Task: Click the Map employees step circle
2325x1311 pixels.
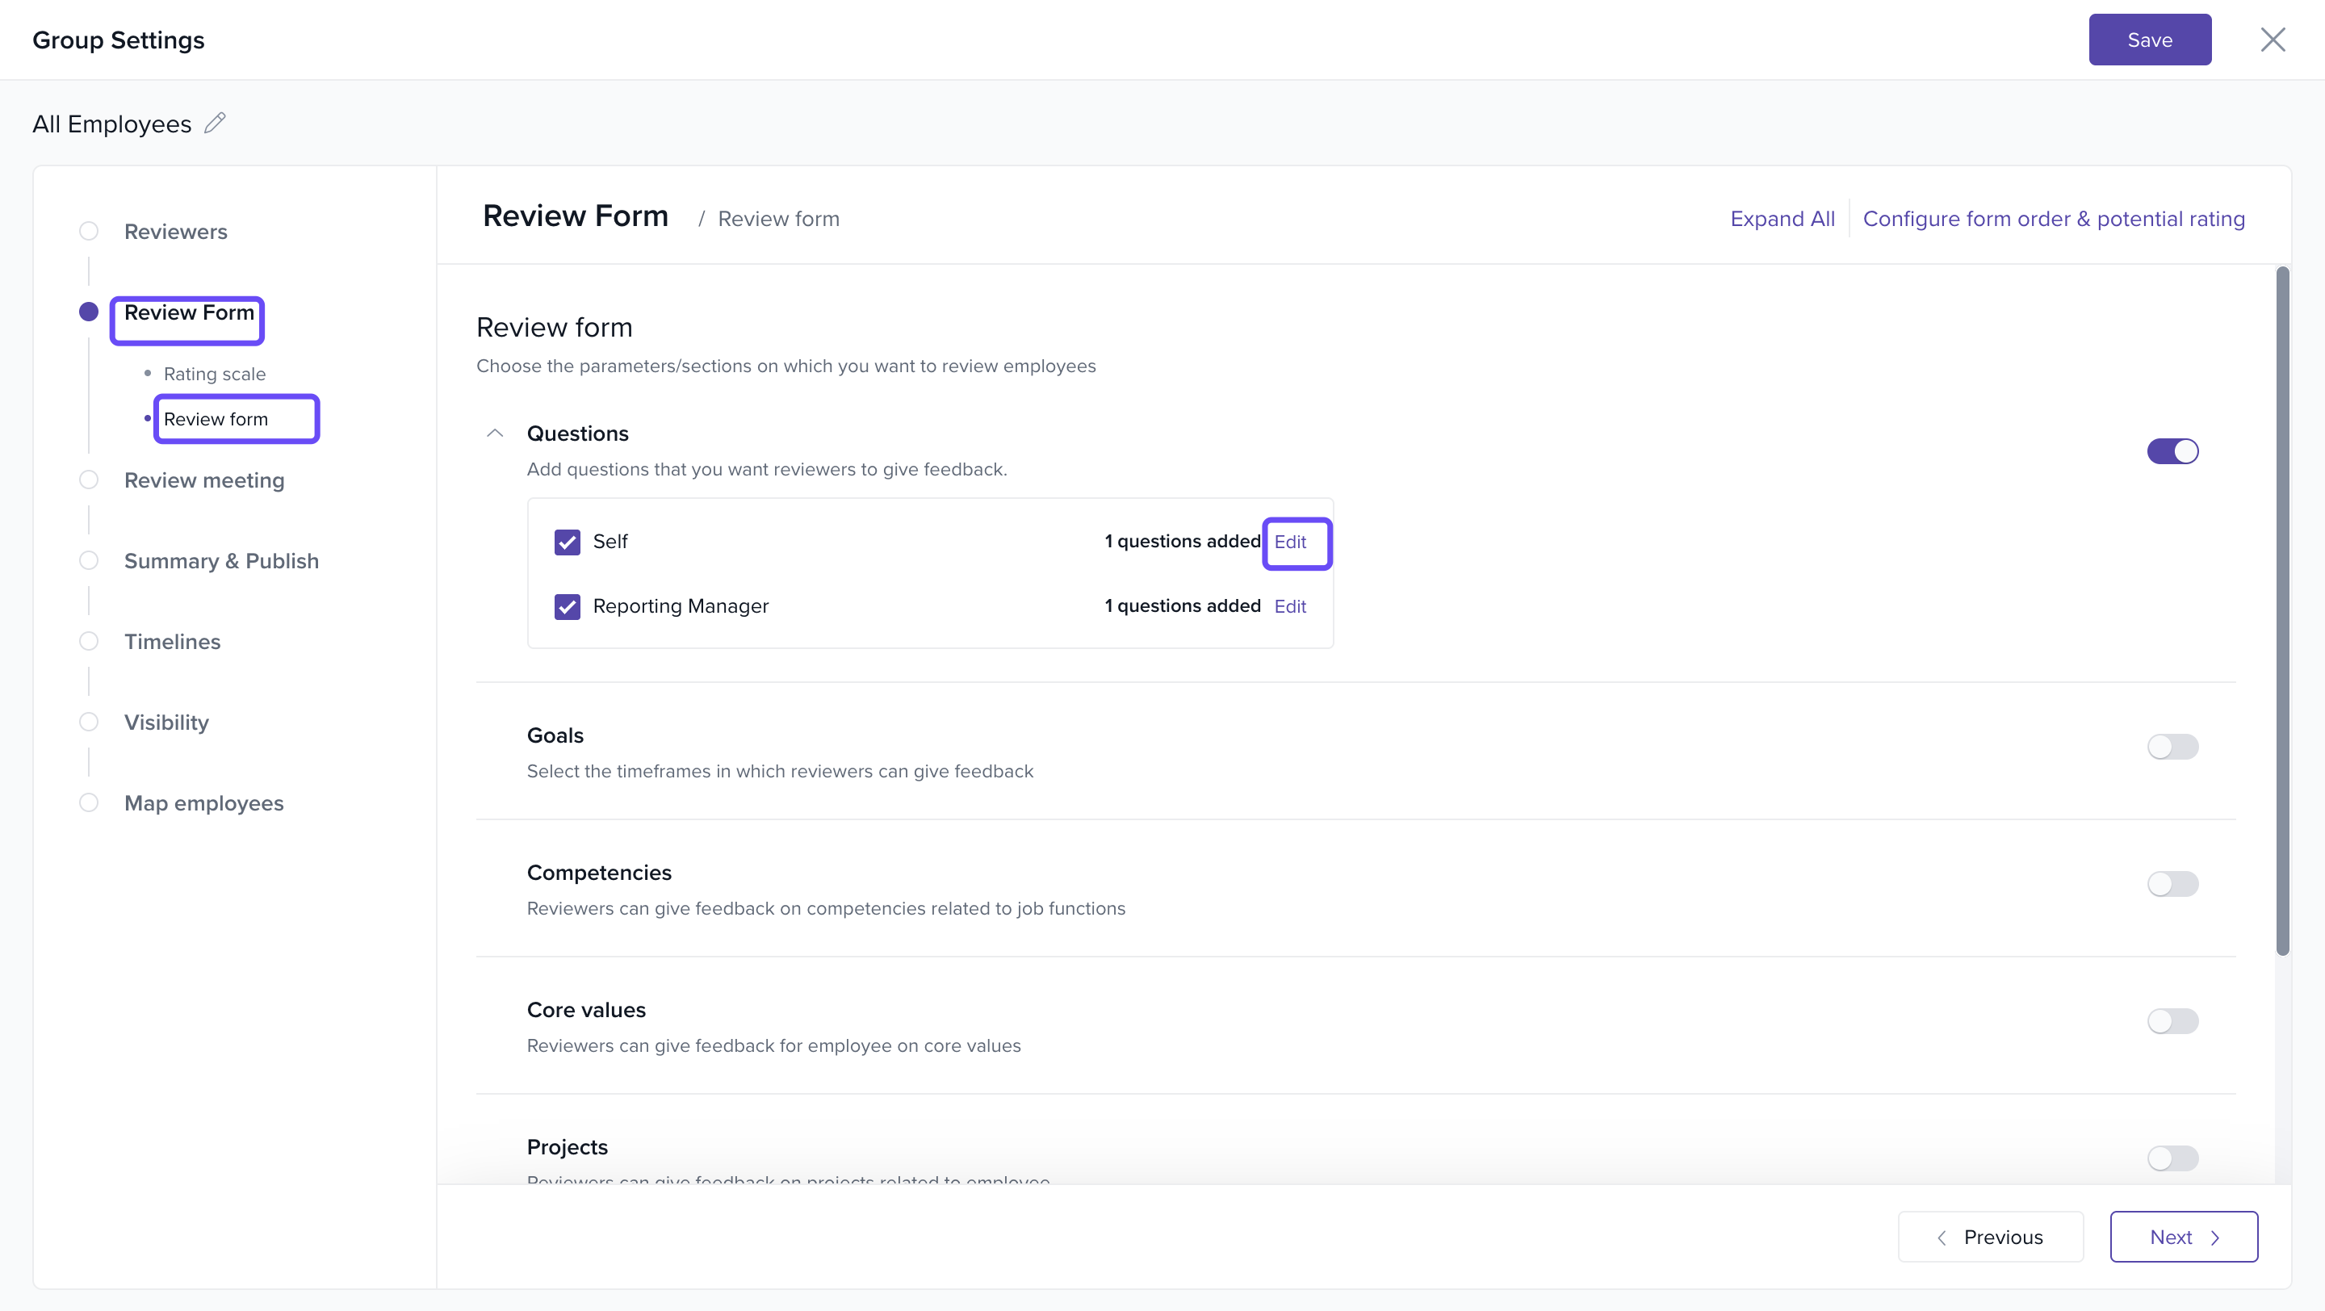Action: coord(89,803)
